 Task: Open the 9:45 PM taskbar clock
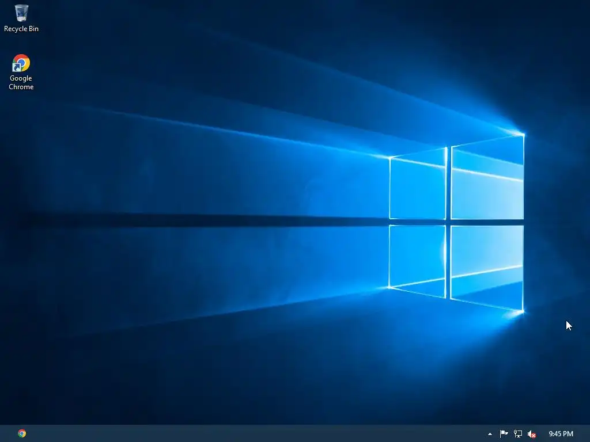coord(561,434)
